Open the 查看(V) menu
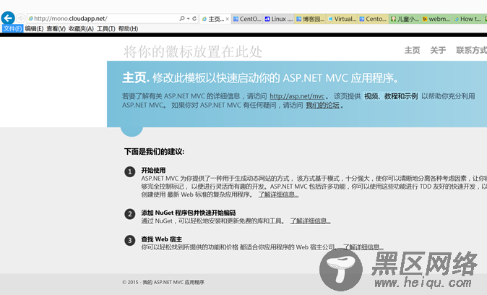The height and width of the screenshot is (295, 487). (56, 29)
